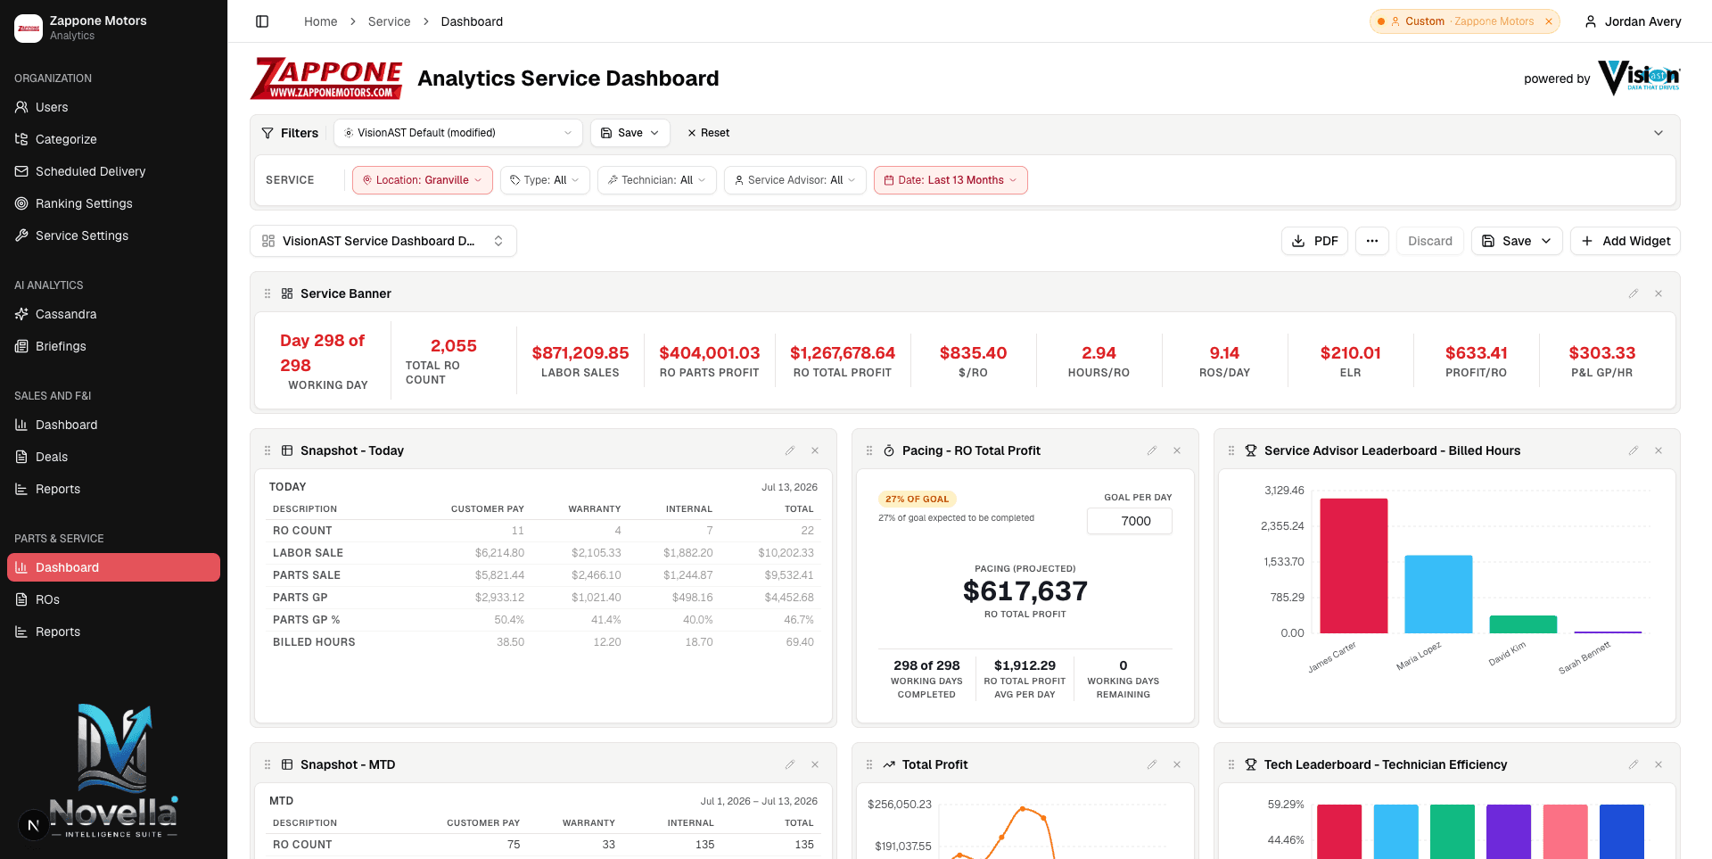
Task: Edit the Total Profit widget
Action: coord(1152,764)
